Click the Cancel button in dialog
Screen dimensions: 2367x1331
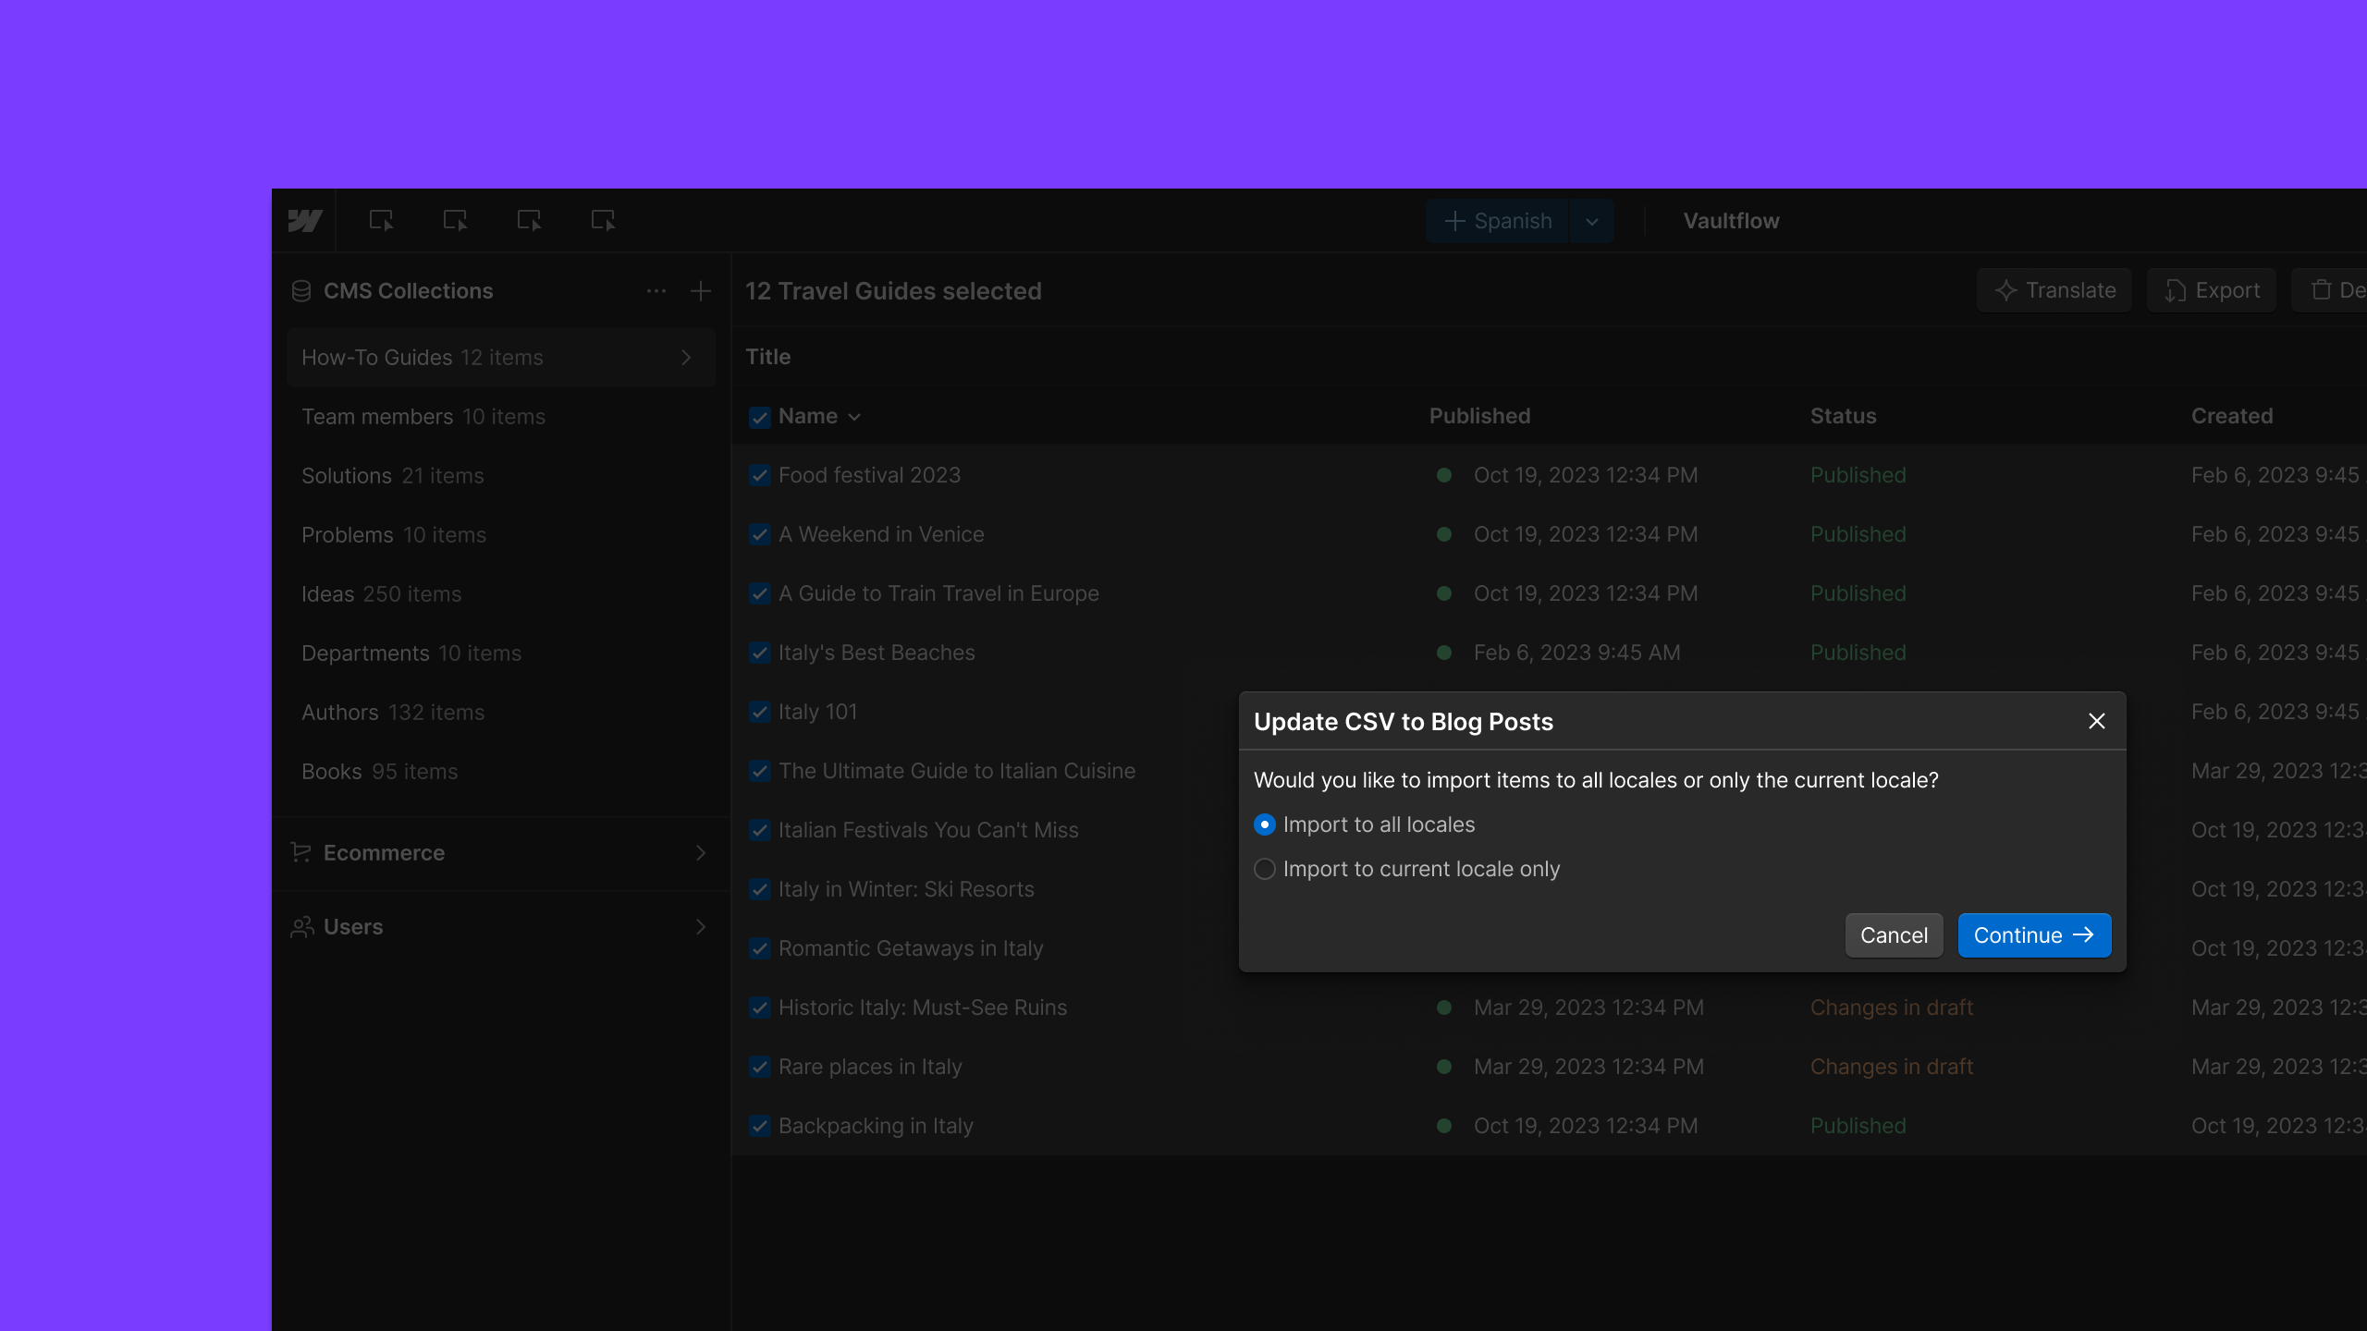(x=1893, y=935)
